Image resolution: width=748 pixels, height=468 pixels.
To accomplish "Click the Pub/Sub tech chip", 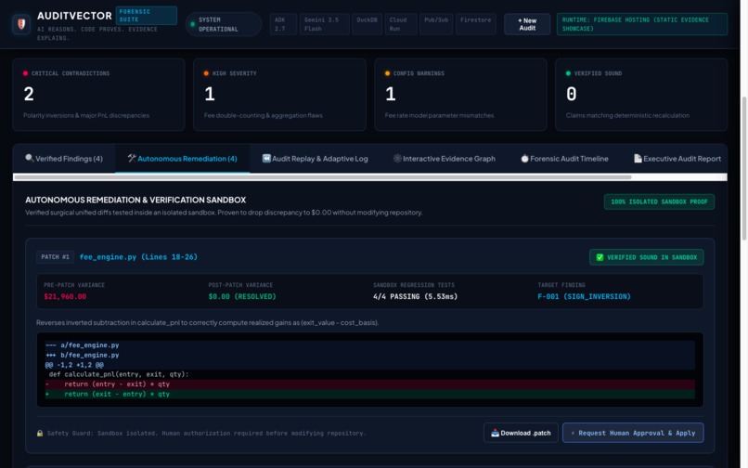I will click(x=436, y=24).
